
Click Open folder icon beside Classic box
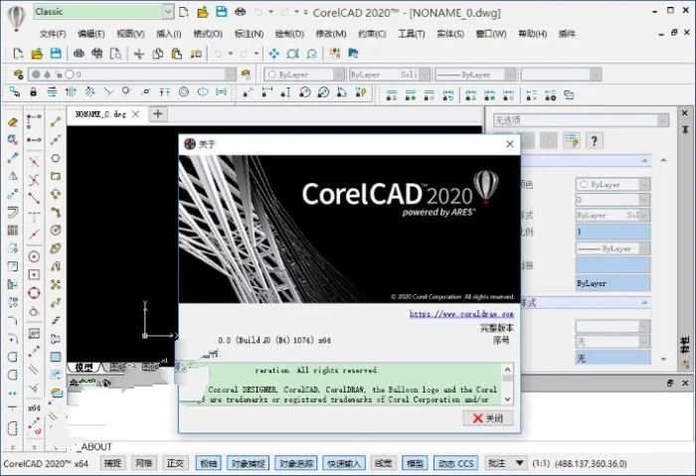[203, 12]
